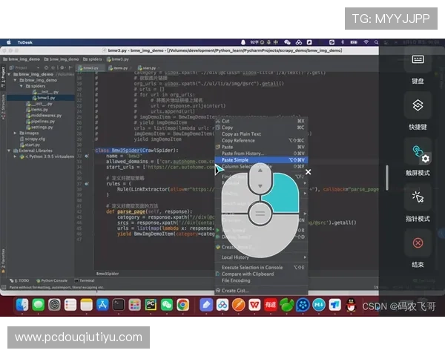Expand the External Libraries node
Screen dimensions: 445x356
[10, 151]
